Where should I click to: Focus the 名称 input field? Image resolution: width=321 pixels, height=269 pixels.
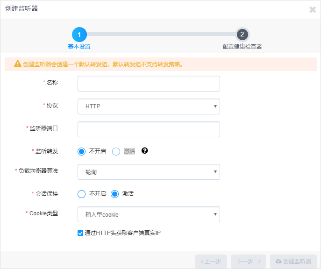pos(149,84)
